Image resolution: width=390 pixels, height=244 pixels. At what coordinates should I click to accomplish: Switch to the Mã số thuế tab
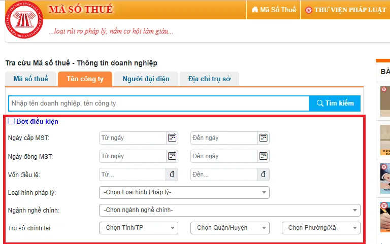31,79
